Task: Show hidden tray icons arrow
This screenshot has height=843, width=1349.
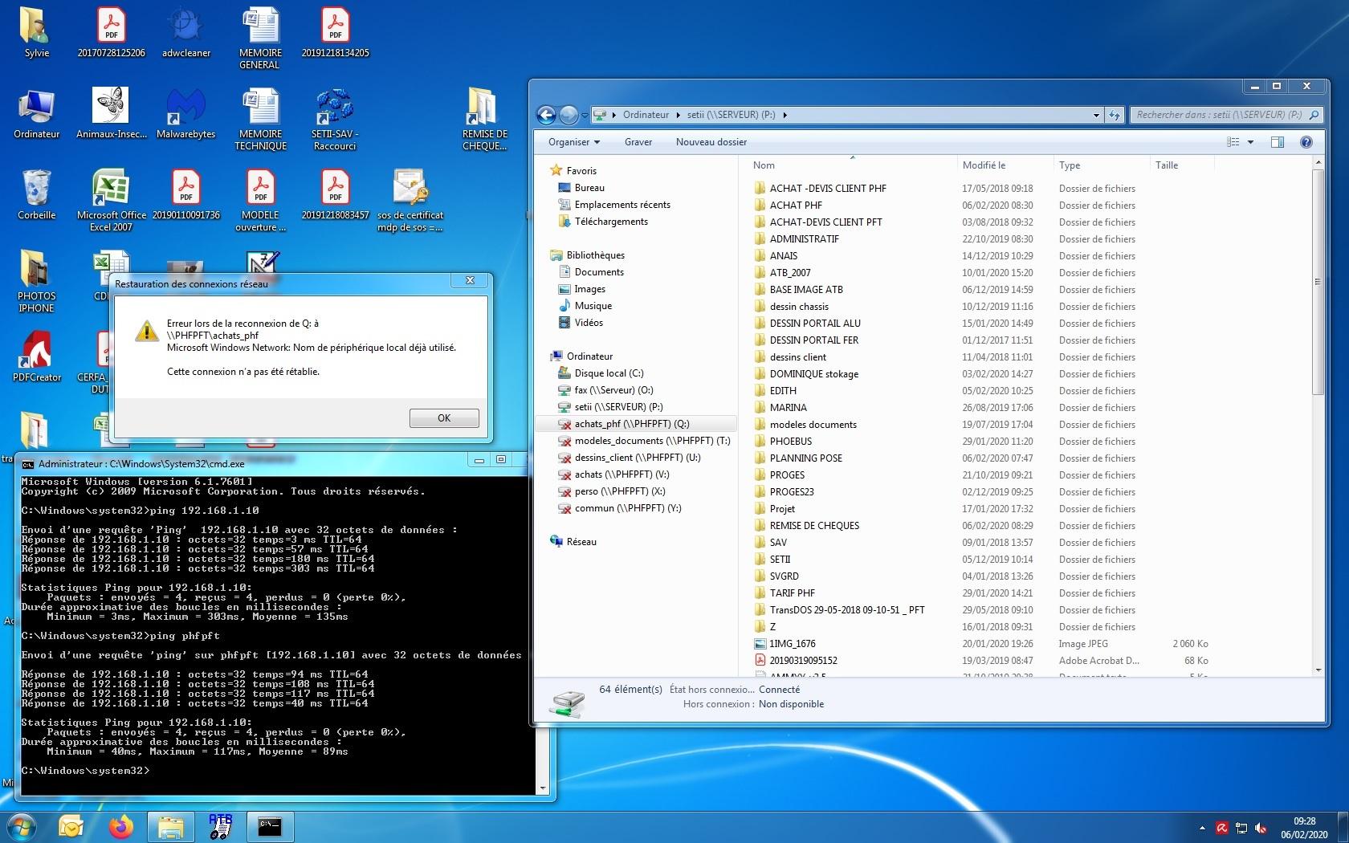Action: click(x=1202, y=827)
